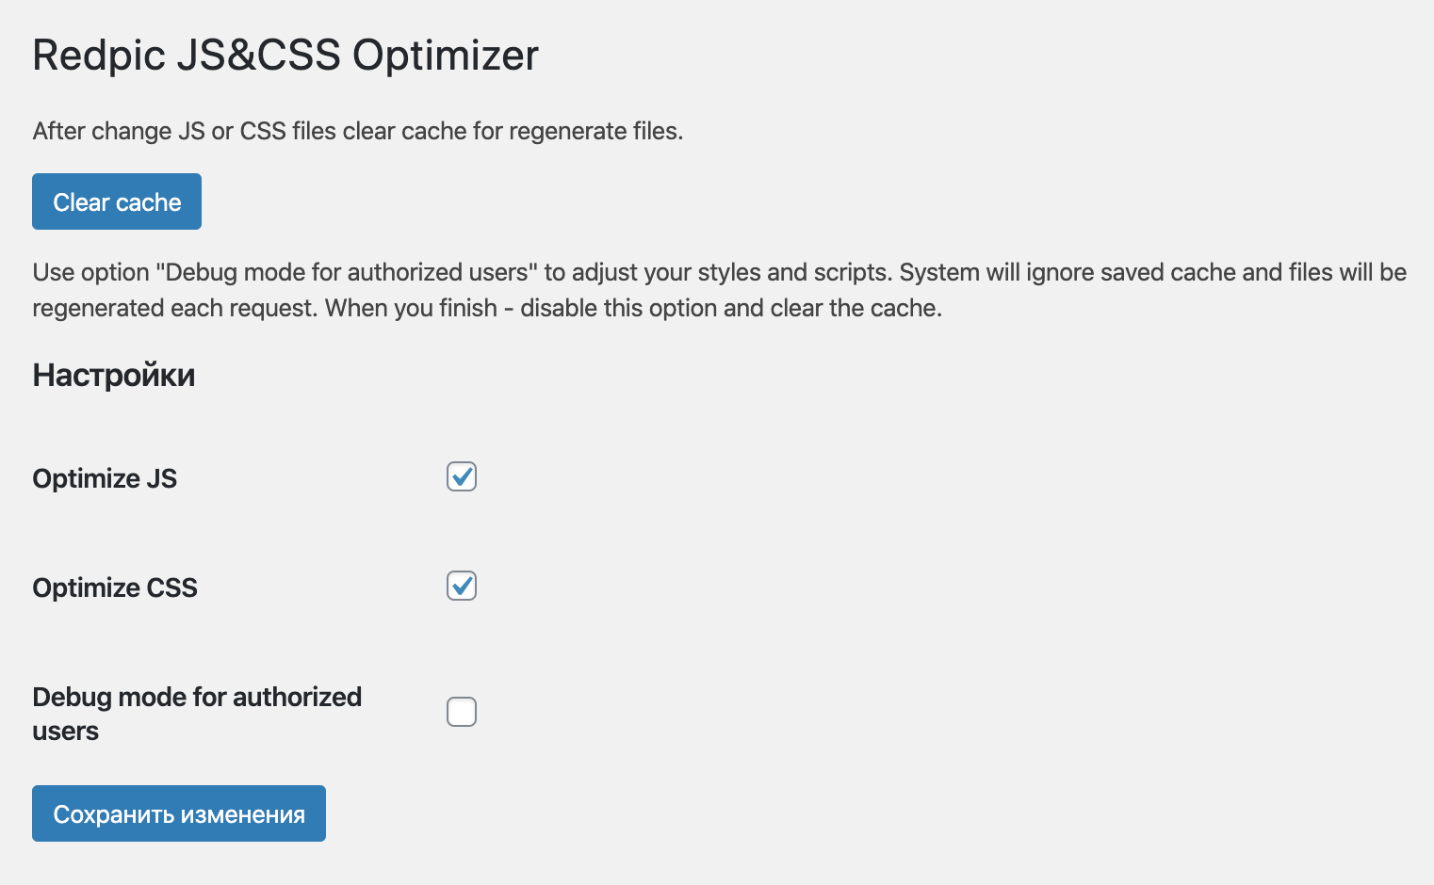Uncheck the Optimize JS checkbox
The width and height of the screenshot is (1434, 885).
(x=462, y=477)
